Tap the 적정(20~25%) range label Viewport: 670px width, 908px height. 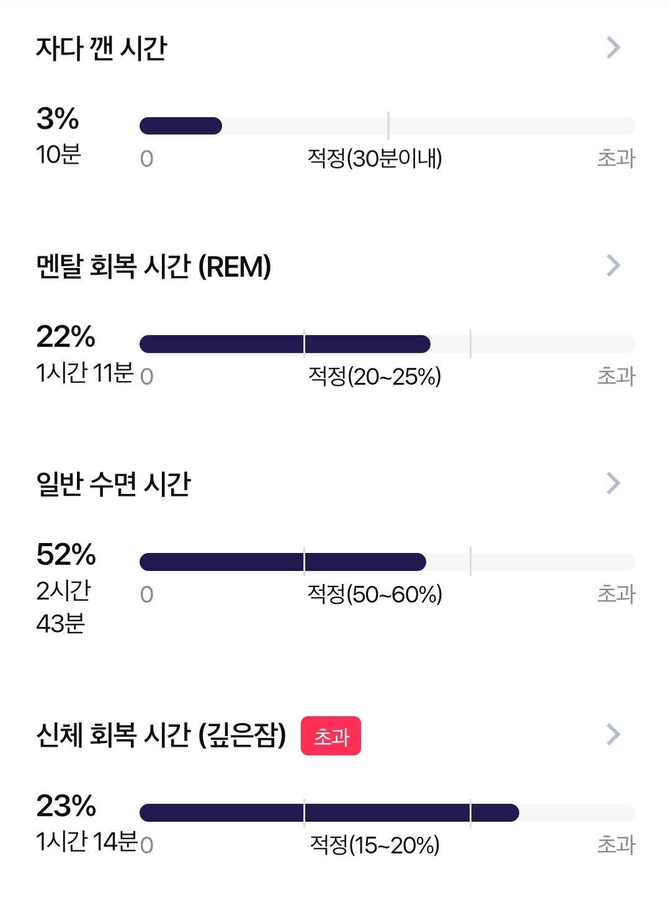coord(375,376)
